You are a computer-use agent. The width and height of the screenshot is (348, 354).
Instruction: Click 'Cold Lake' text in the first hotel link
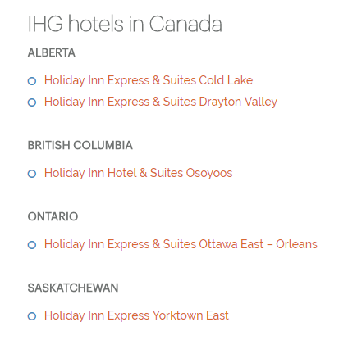point(226,80)
